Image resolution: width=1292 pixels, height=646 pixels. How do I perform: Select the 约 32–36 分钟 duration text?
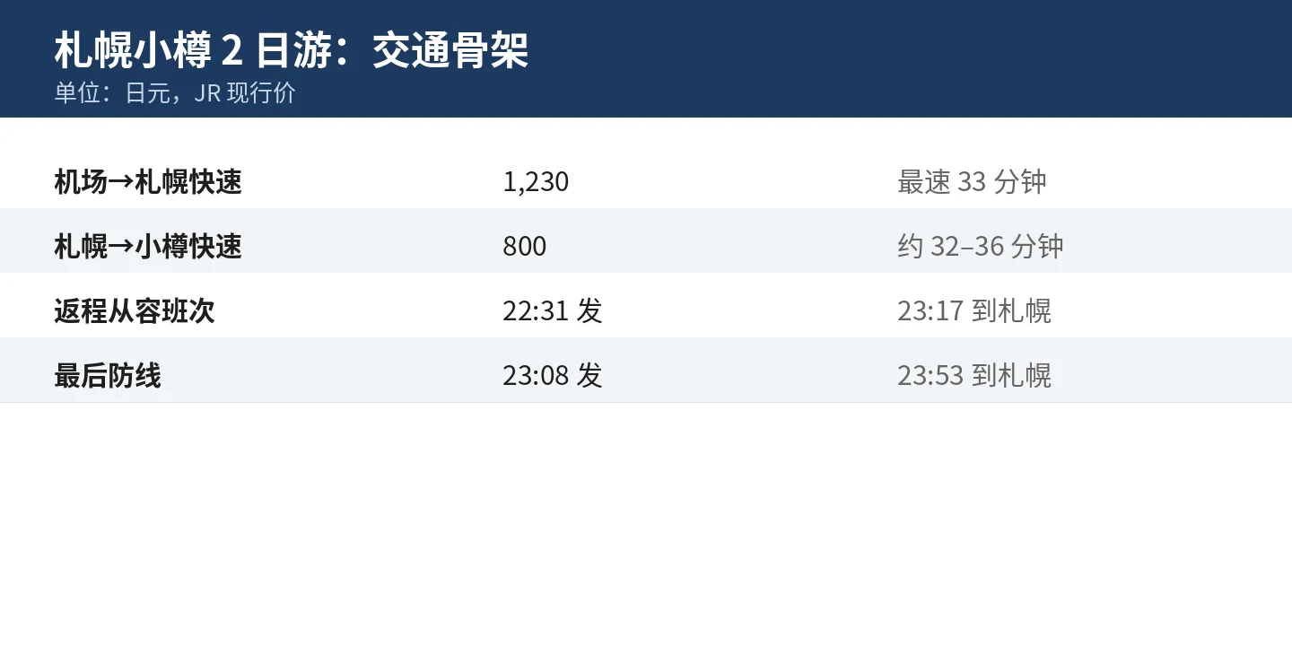pos(981,247)
